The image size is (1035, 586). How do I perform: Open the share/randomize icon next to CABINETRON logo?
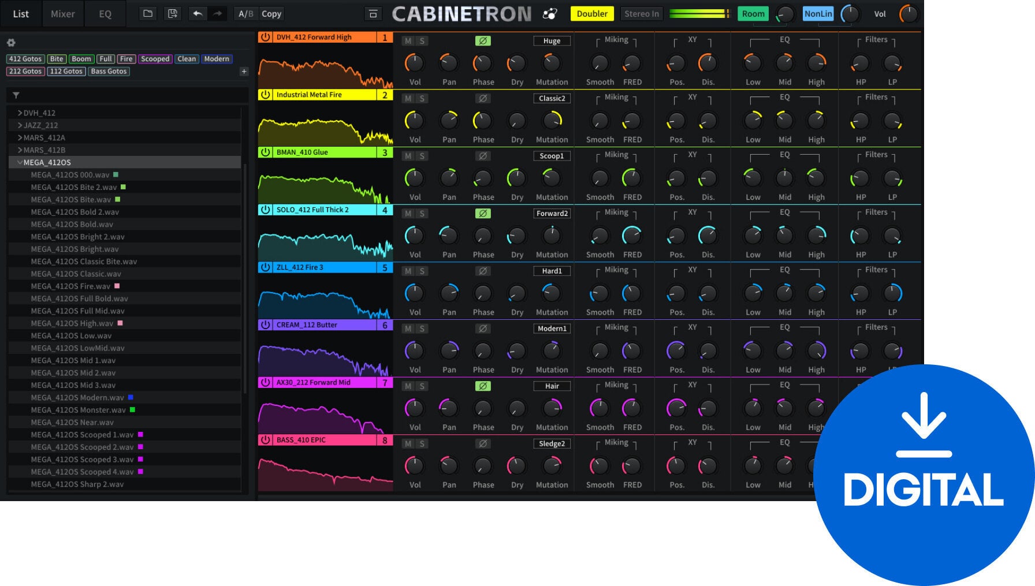point(550,13)
